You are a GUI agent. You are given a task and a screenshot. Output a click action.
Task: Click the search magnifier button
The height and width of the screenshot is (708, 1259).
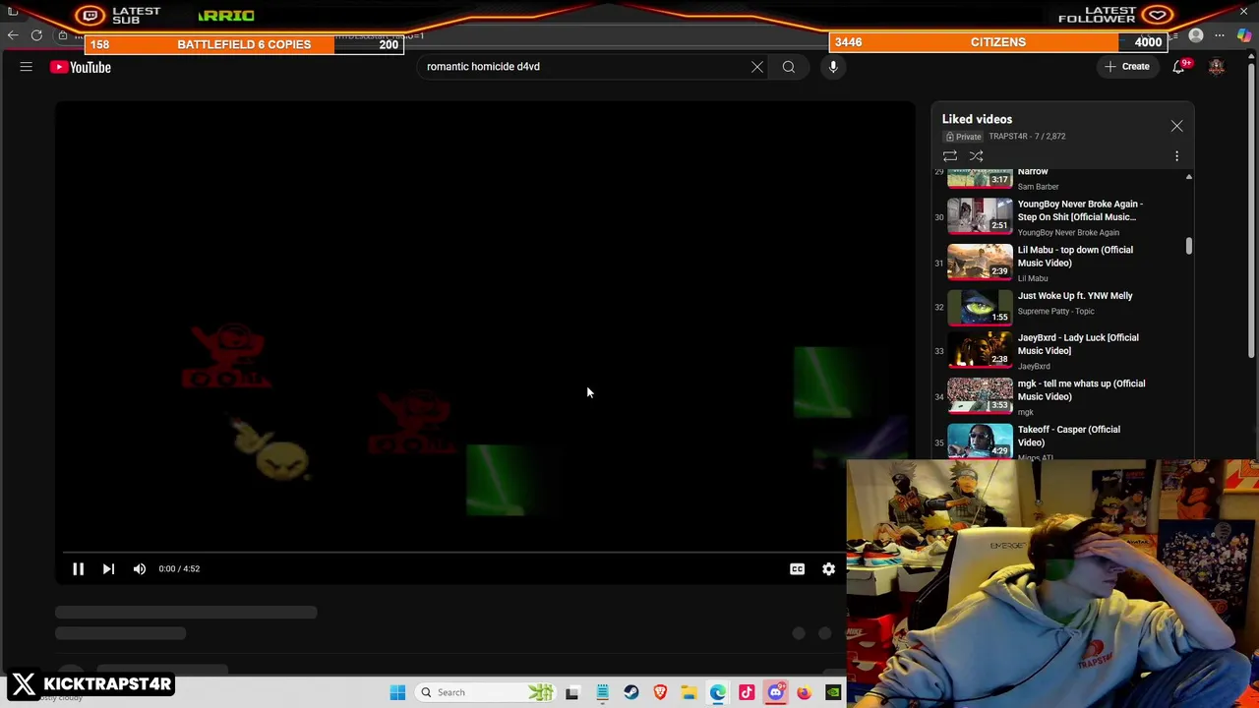pos(789,67)
